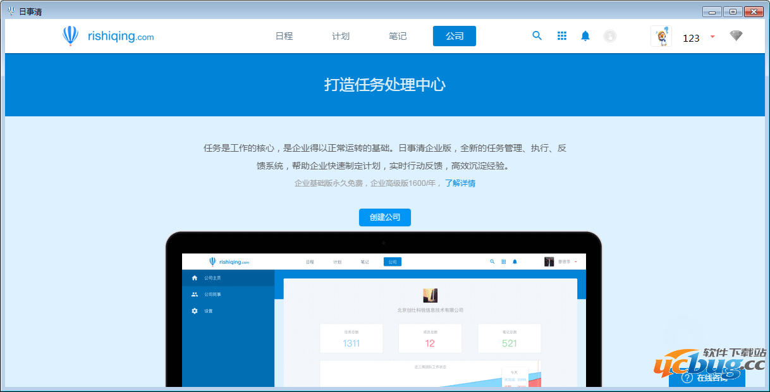Switch to the 计划 tab

point(341,36)
